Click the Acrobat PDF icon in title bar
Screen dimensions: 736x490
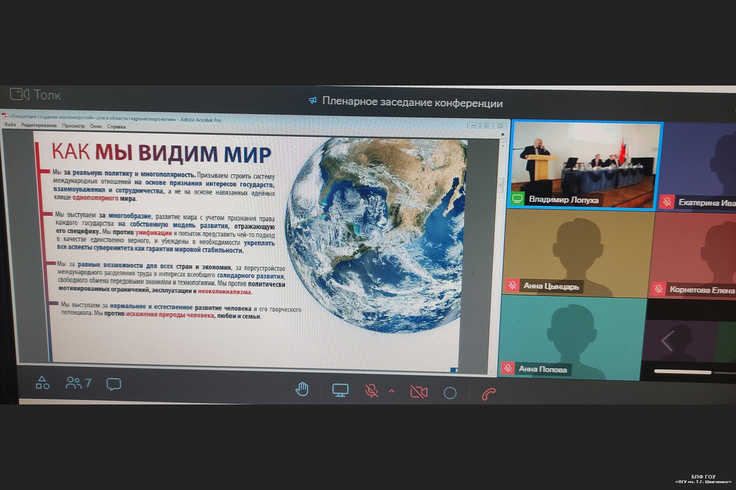(5, 115)
